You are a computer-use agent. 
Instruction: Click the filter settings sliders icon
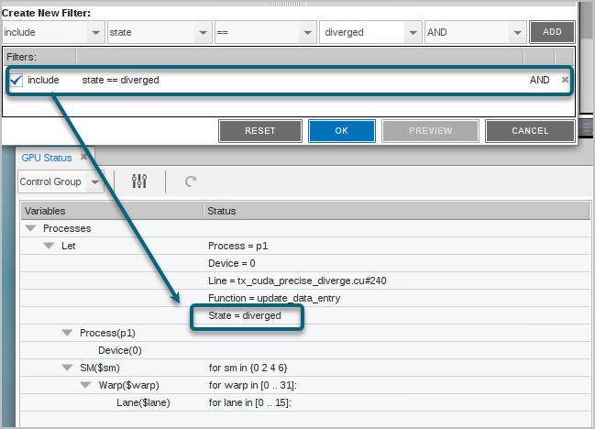(139, 181)
